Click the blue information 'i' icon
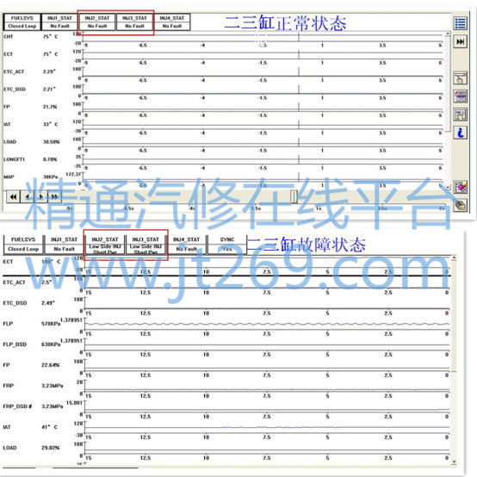 460,133
